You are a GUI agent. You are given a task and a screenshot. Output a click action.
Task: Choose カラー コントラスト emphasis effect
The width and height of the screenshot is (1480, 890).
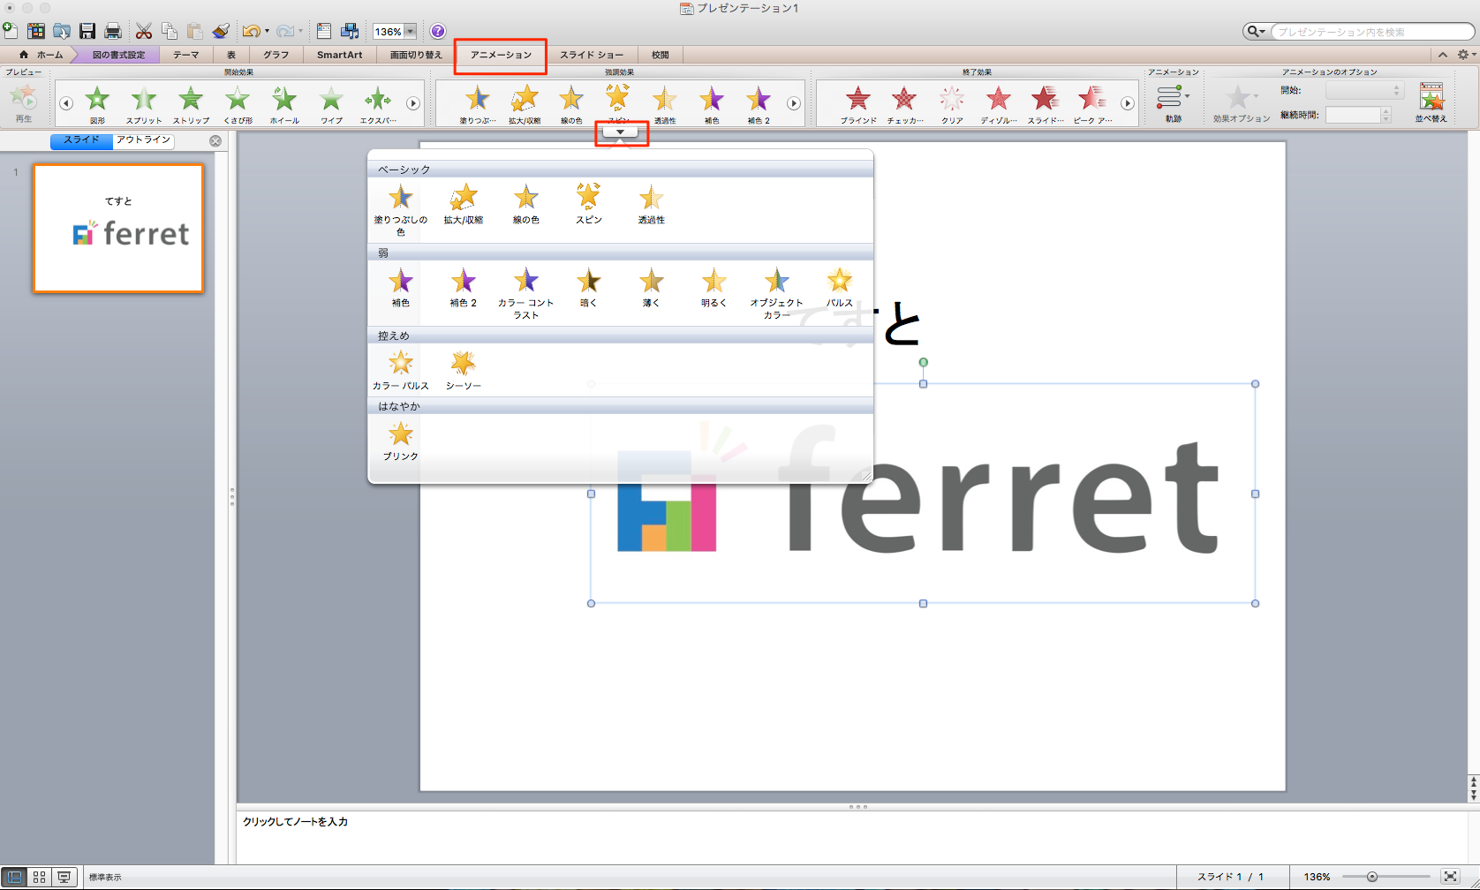coord(526,292)
